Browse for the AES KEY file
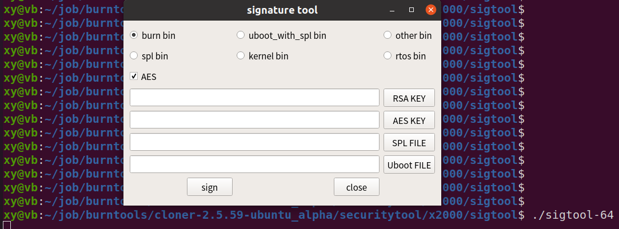 [x=409, y=120]
